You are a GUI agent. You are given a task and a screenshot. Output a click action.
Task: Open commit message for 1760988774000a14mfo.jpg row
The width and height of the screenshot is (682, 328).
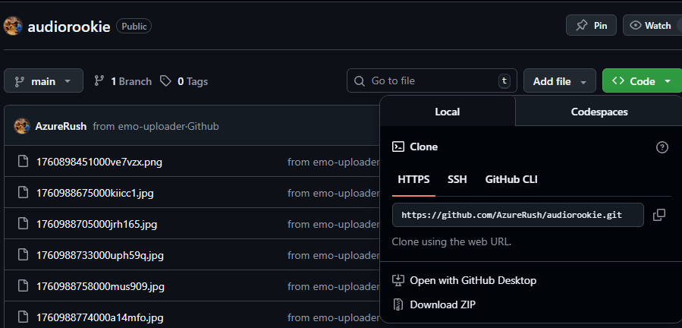[334, 317]
